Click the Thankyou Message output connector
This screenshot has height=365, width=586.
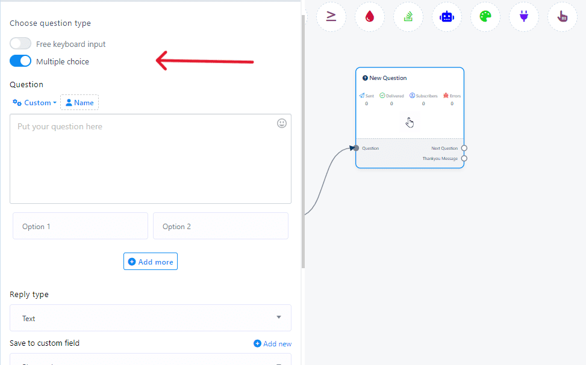point(464,159)
